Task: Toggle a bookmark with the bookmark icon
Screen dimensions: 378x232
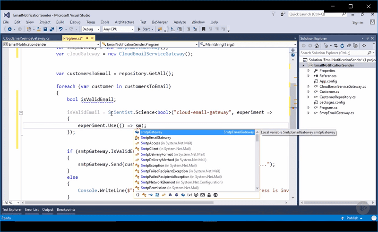Action: click(204, 29)
